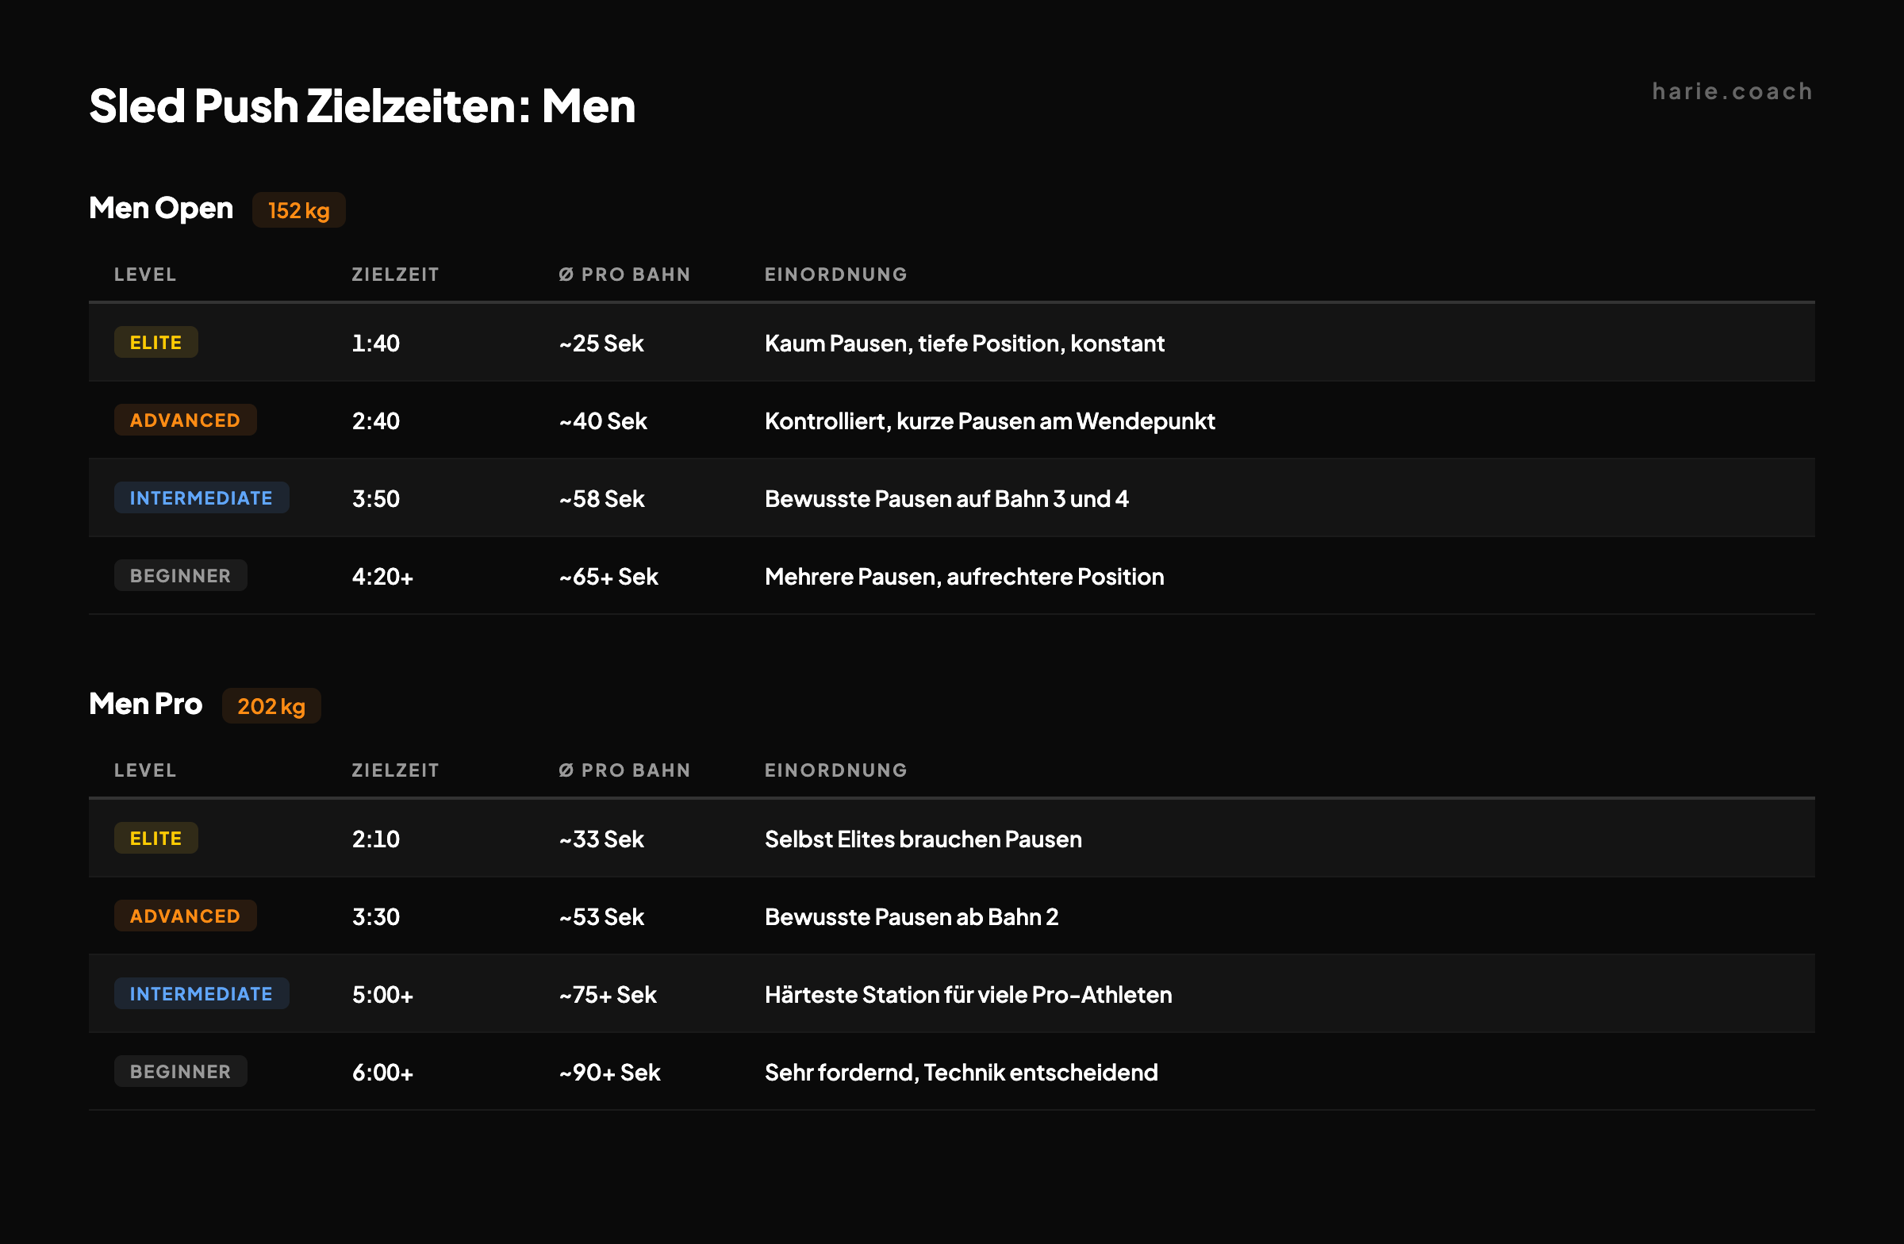This screenshot has height=1244, width=1904.
Task: Select the INTERMEDIATE badge in Men Pro
Action: [x=201, y=993]
